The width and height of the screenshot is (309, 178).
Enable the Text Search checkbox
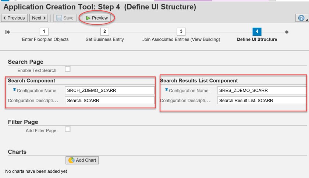pyautogui.click(x=67, y=69)
